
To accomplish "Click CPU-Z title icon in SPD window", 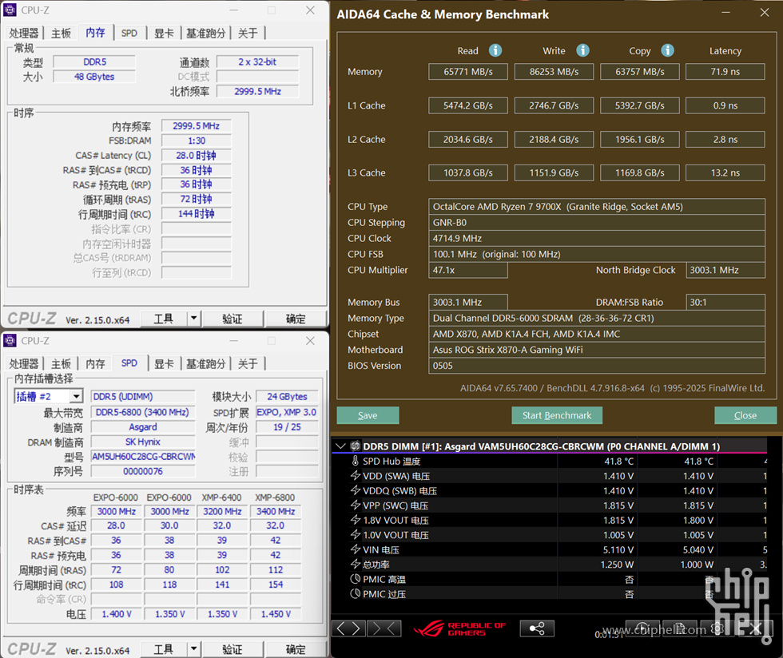I will 10,340.
